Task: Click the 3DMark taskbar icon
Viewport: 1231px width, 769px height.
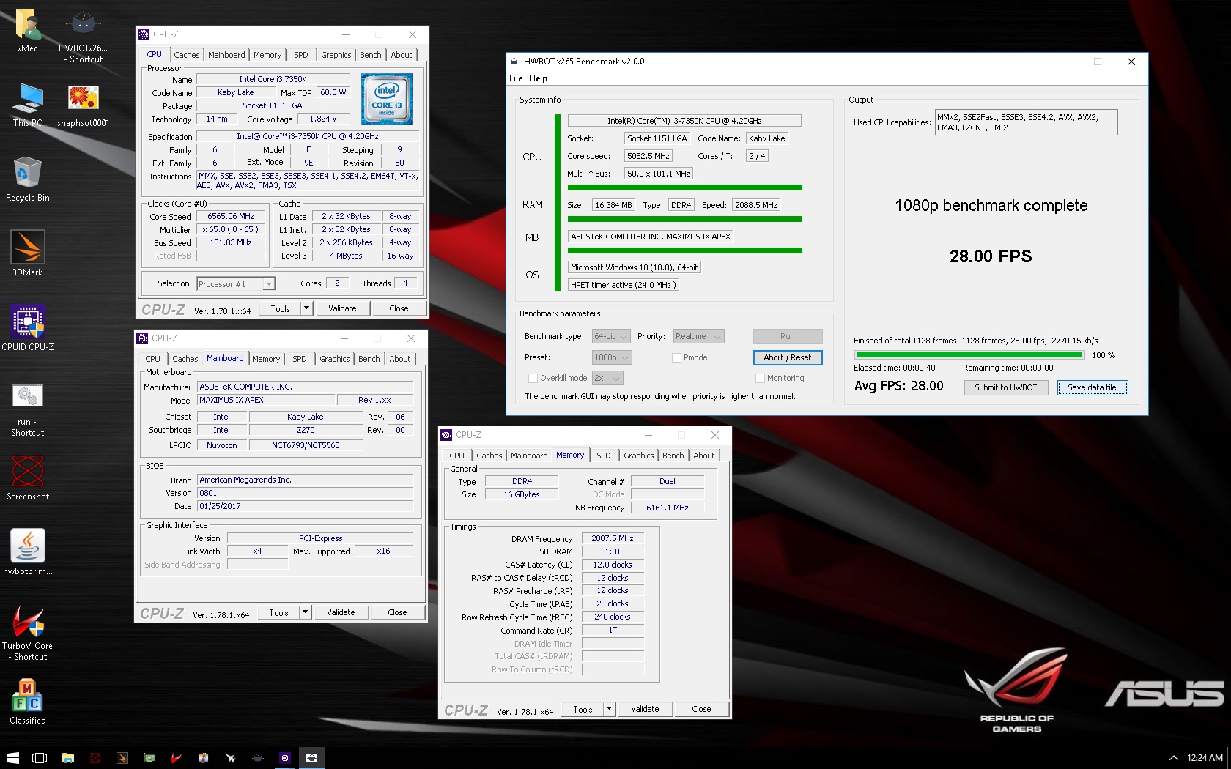Action: (x=122, y=758)
